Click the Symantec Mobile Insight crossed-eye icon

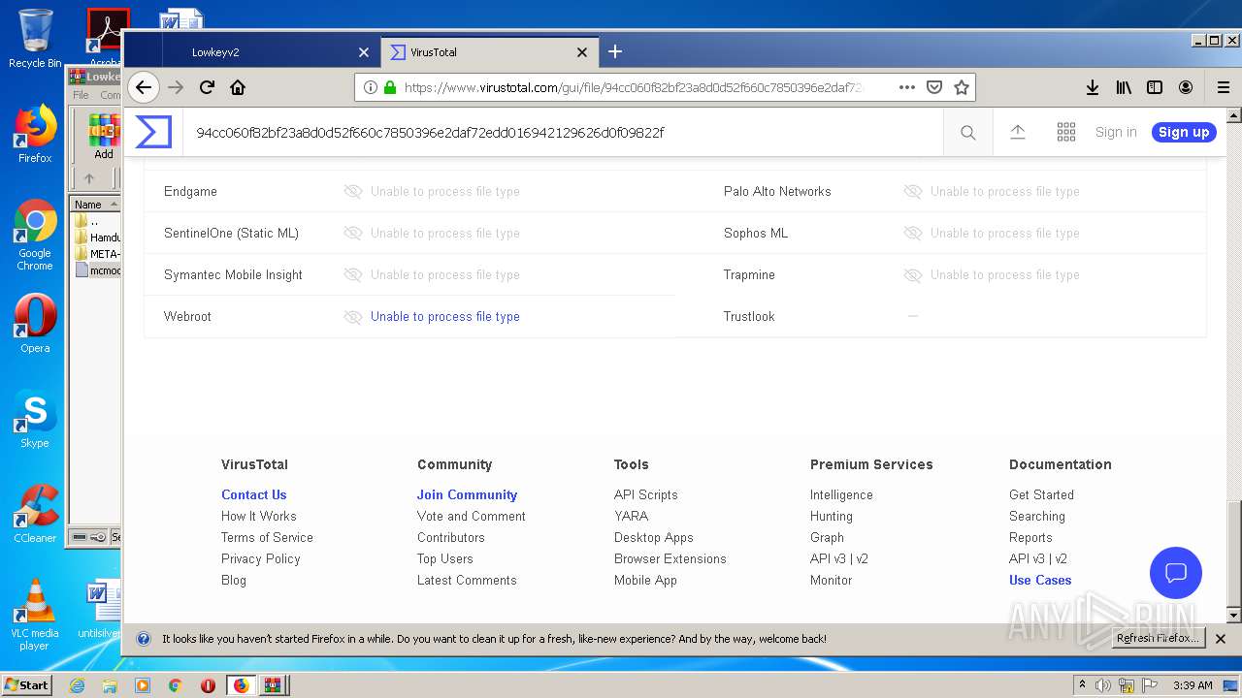click(353, 274)
